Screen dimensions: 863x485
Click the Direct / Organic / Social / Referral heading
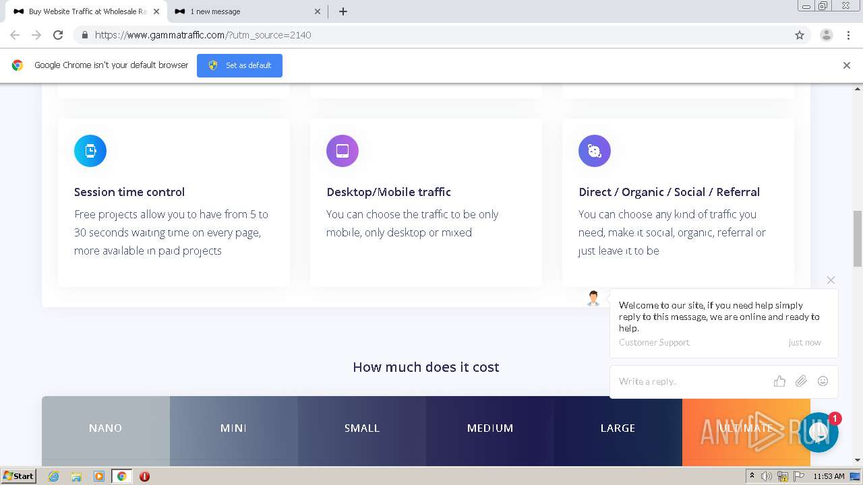[x=669, y=192]
